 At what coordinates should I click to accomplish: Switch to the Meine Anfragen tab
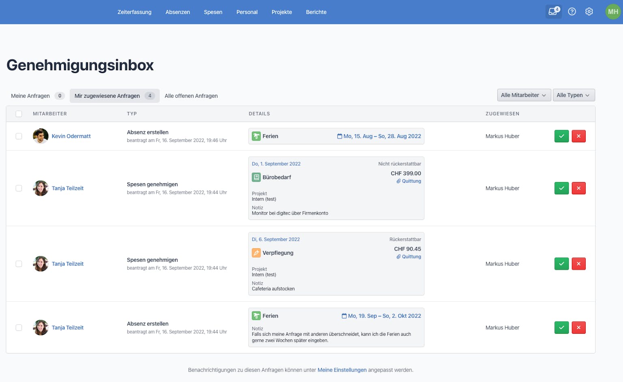tap(37, 96)
